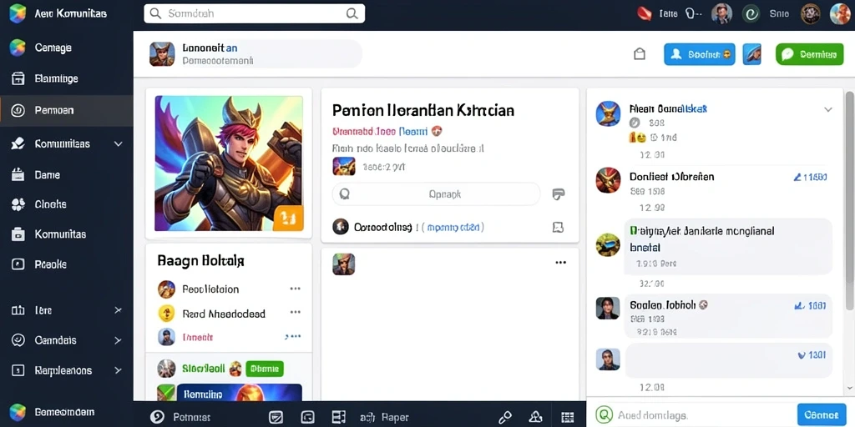Expand the Cendats sidebar section arrow
Image resolution: width=855 pixels, height=427 pixels.
point(118,340)
